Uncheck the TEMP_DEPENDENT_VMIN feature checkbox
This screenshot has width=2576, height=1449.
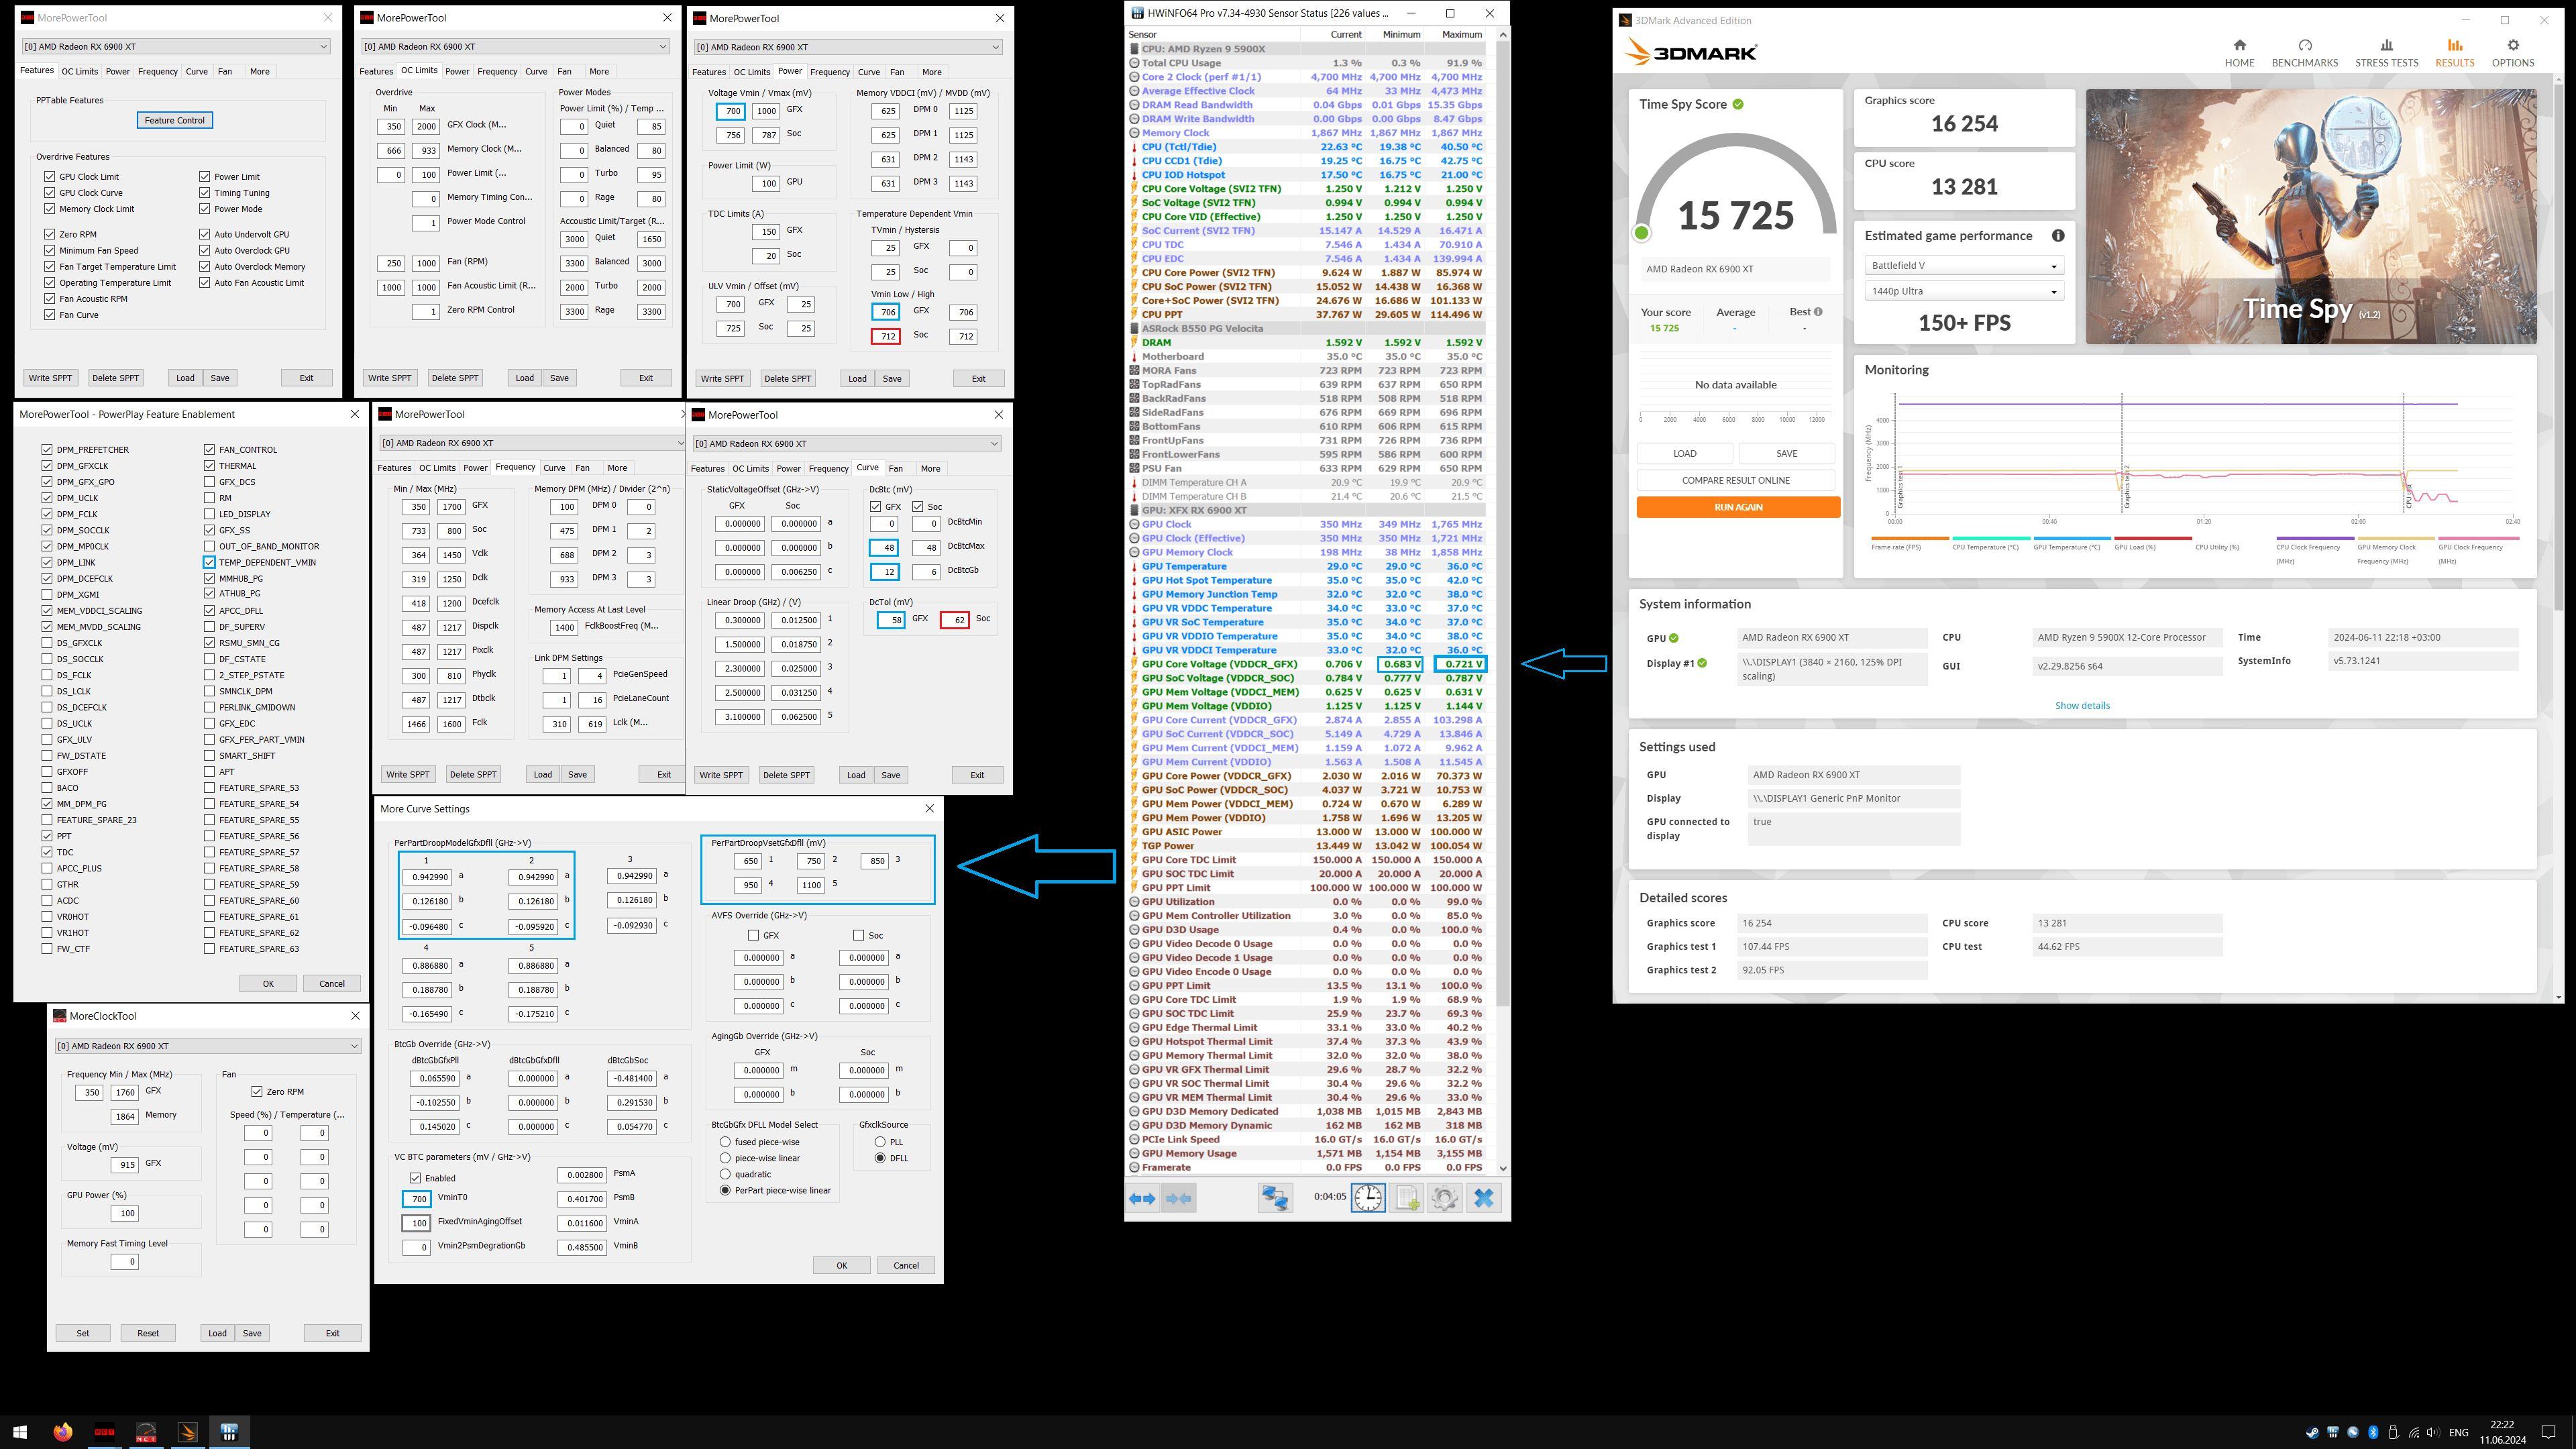click(x=209, y=562)
